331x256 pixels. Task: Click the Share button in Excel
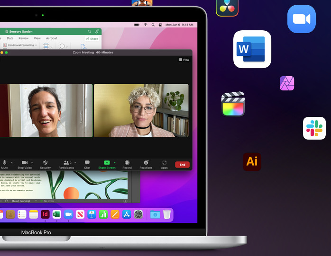(x=92, y=39)
